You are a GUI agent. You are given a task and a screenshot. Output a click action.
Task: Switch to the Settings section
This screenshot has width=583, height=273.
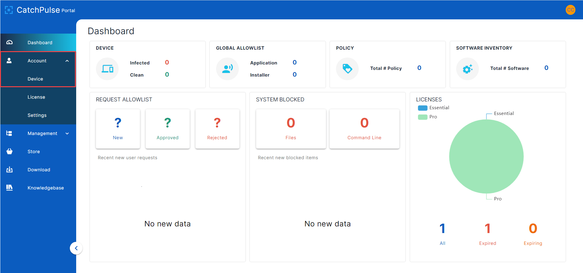(37, 115)
